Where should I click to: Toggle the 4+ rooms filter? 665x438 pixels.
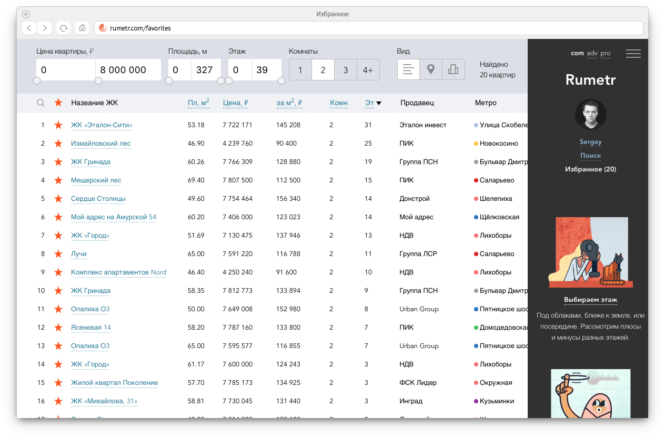(368, 70)
